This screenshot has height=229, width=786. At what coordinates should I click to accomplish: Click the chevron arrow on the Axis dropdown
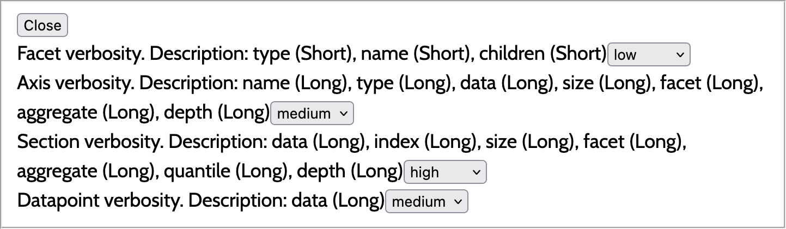pyautogui.click(x=343, y=114)
